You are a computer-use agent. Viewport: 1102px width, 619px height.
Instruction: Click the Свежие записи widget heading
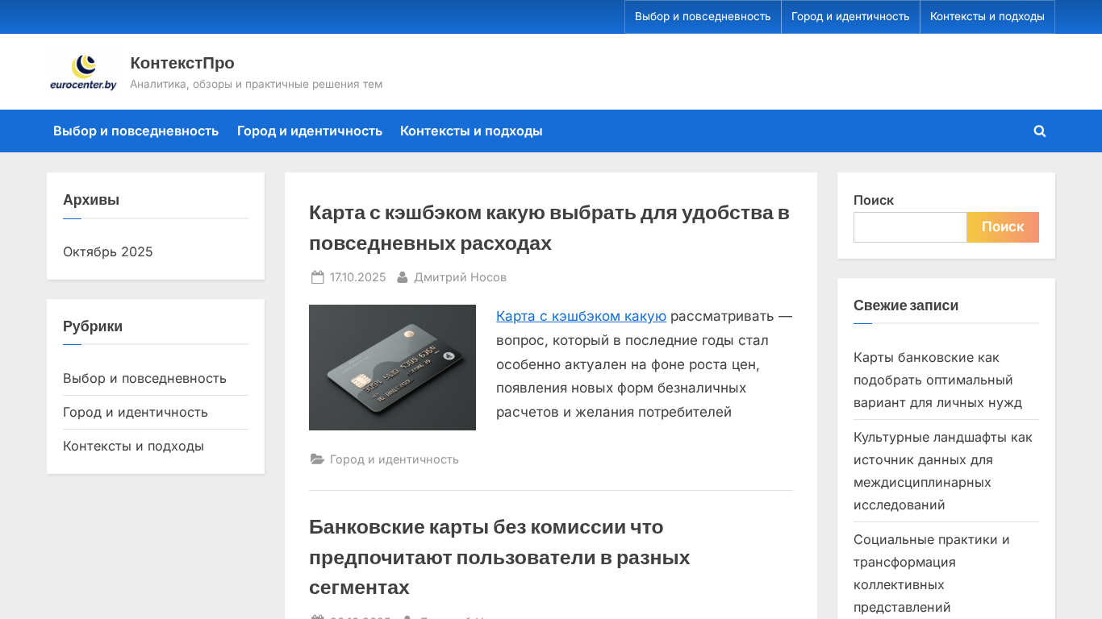906,305
